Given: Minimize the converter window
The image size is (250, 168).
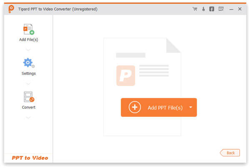Looking at the screenshot, I should [231, 10].
